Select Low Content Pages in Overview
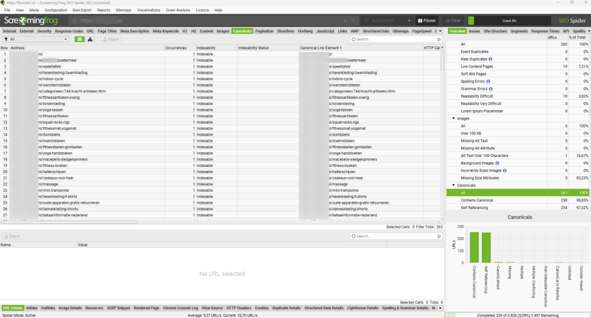This screenshot has height=318, width=591. (x=518, y=66)
